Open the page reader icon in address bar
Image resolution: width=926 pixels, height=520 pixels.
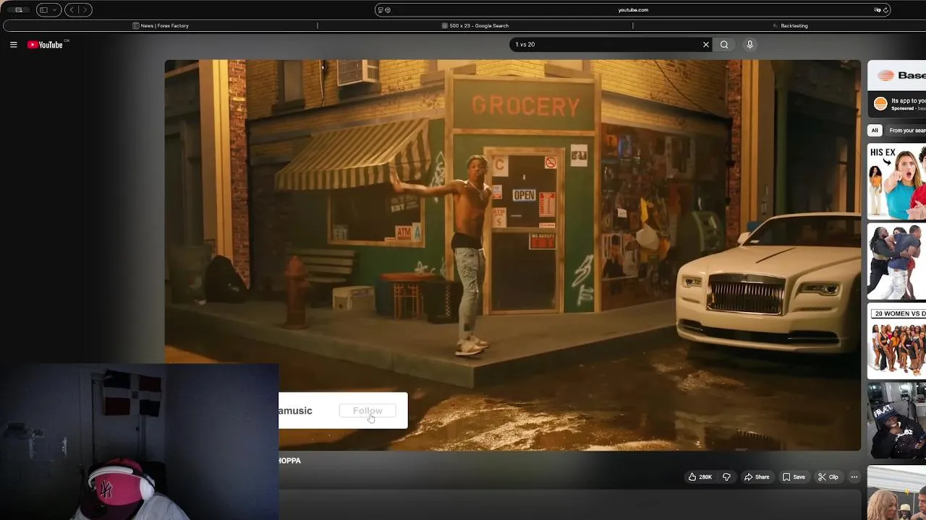[381, 10]
